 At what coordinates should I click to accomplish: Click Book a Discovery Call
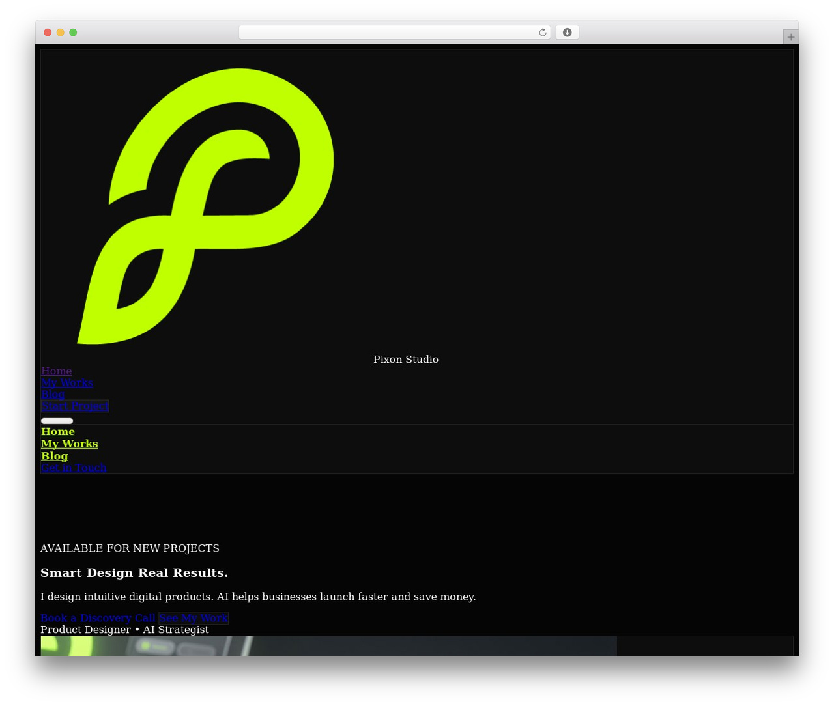coord(98,618)
